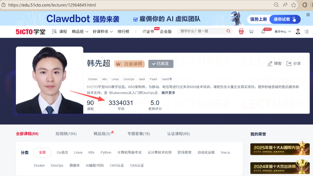Click the 请你试看 banner button

[285, 19]
